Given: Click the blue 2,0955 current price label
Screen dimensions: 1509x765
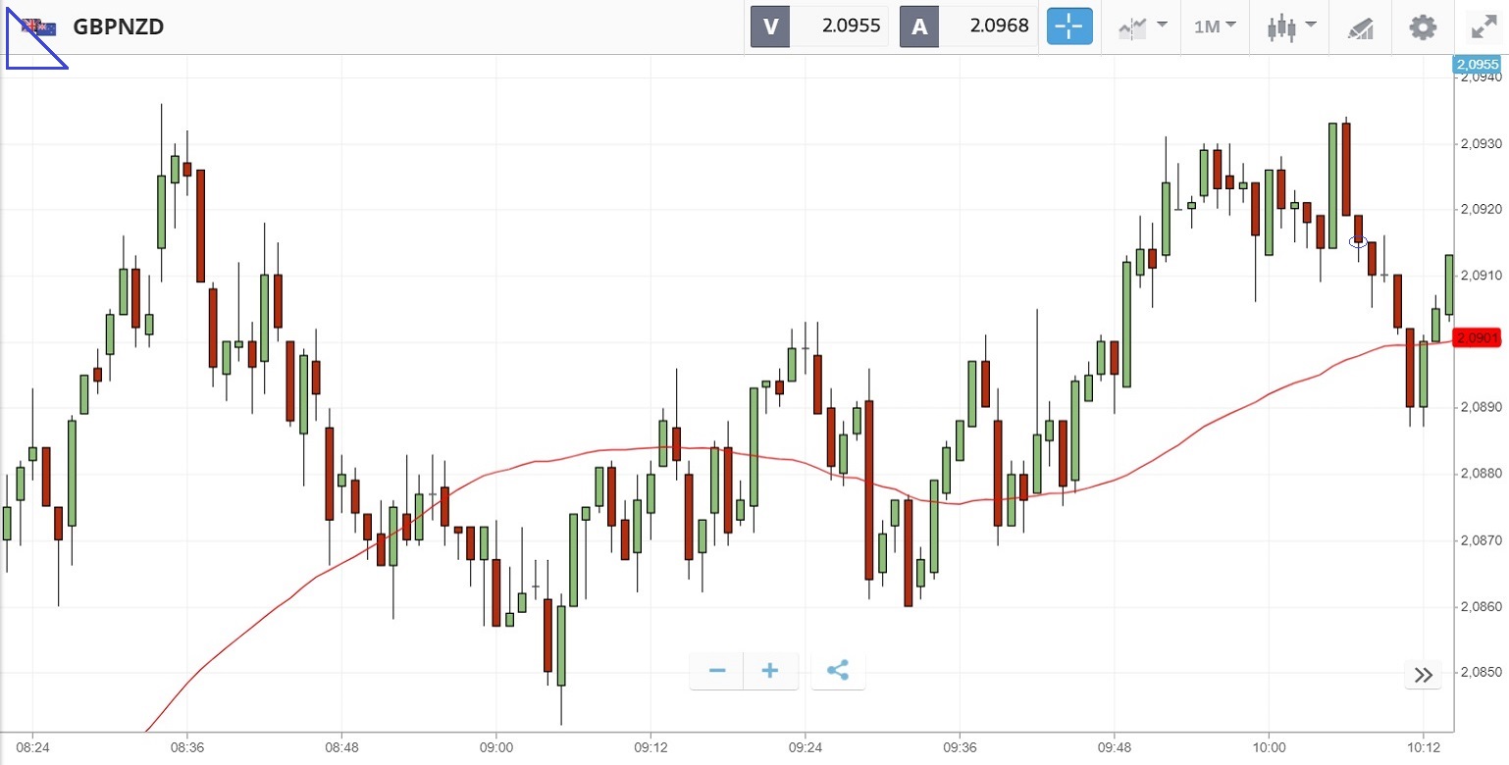Looking at the screenshot, I should tap(1477, 65).
